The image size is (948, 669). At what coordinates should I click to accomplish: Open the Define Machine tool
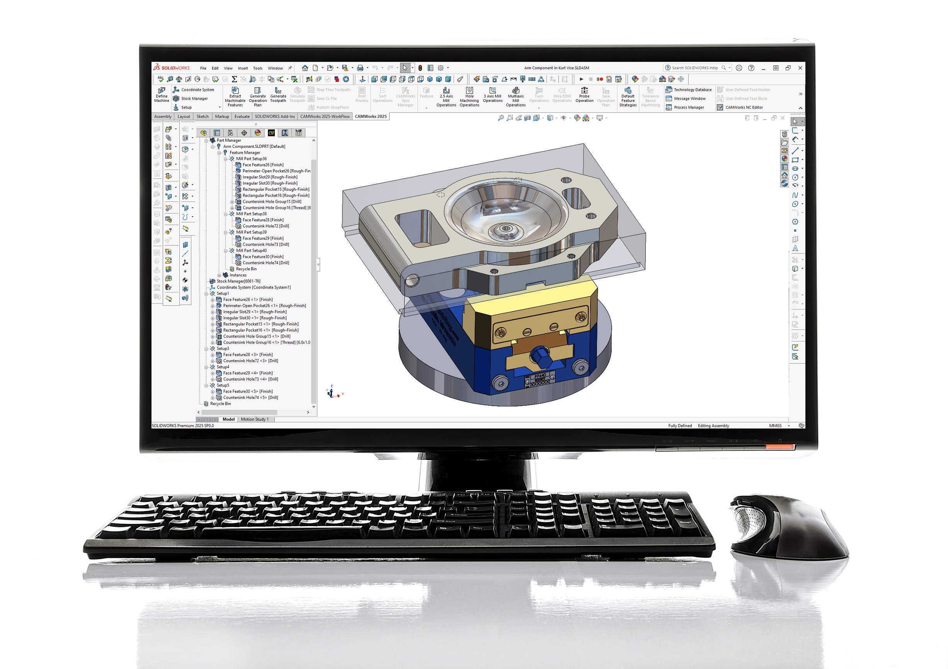pyautogui.click(x=162, y=96)
